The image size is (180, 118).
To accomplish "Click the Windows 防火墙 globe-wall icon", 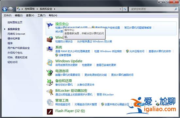I will click(50, 39).
